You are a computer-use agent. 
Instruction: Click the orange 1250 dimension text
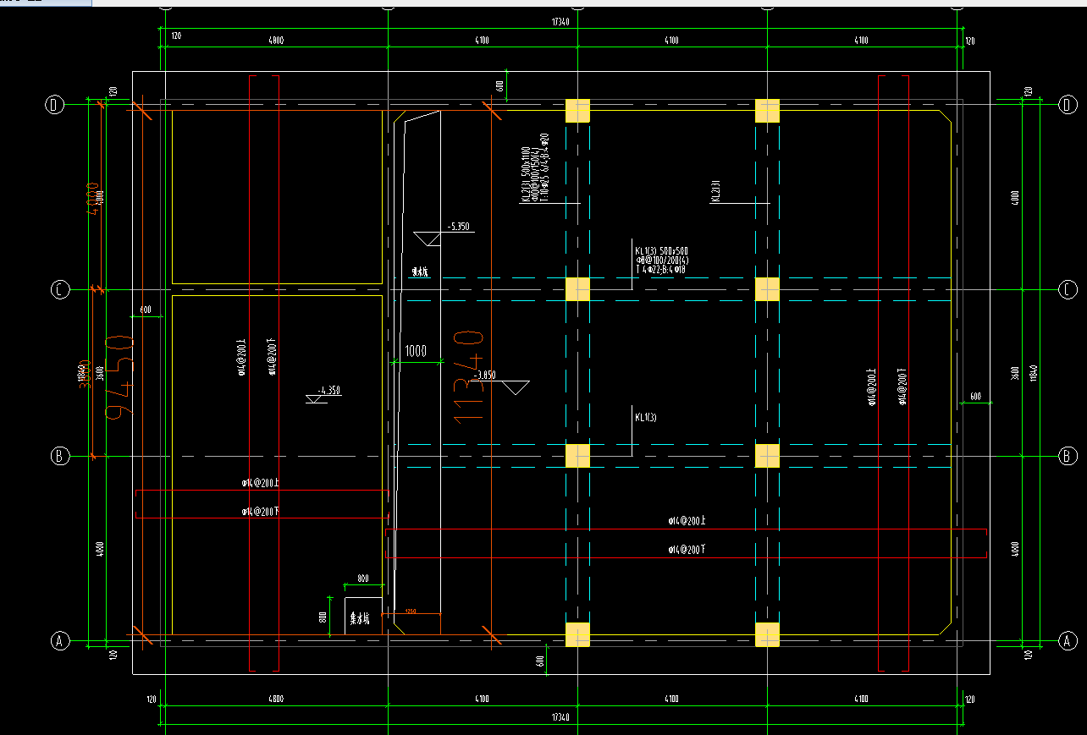411,611
